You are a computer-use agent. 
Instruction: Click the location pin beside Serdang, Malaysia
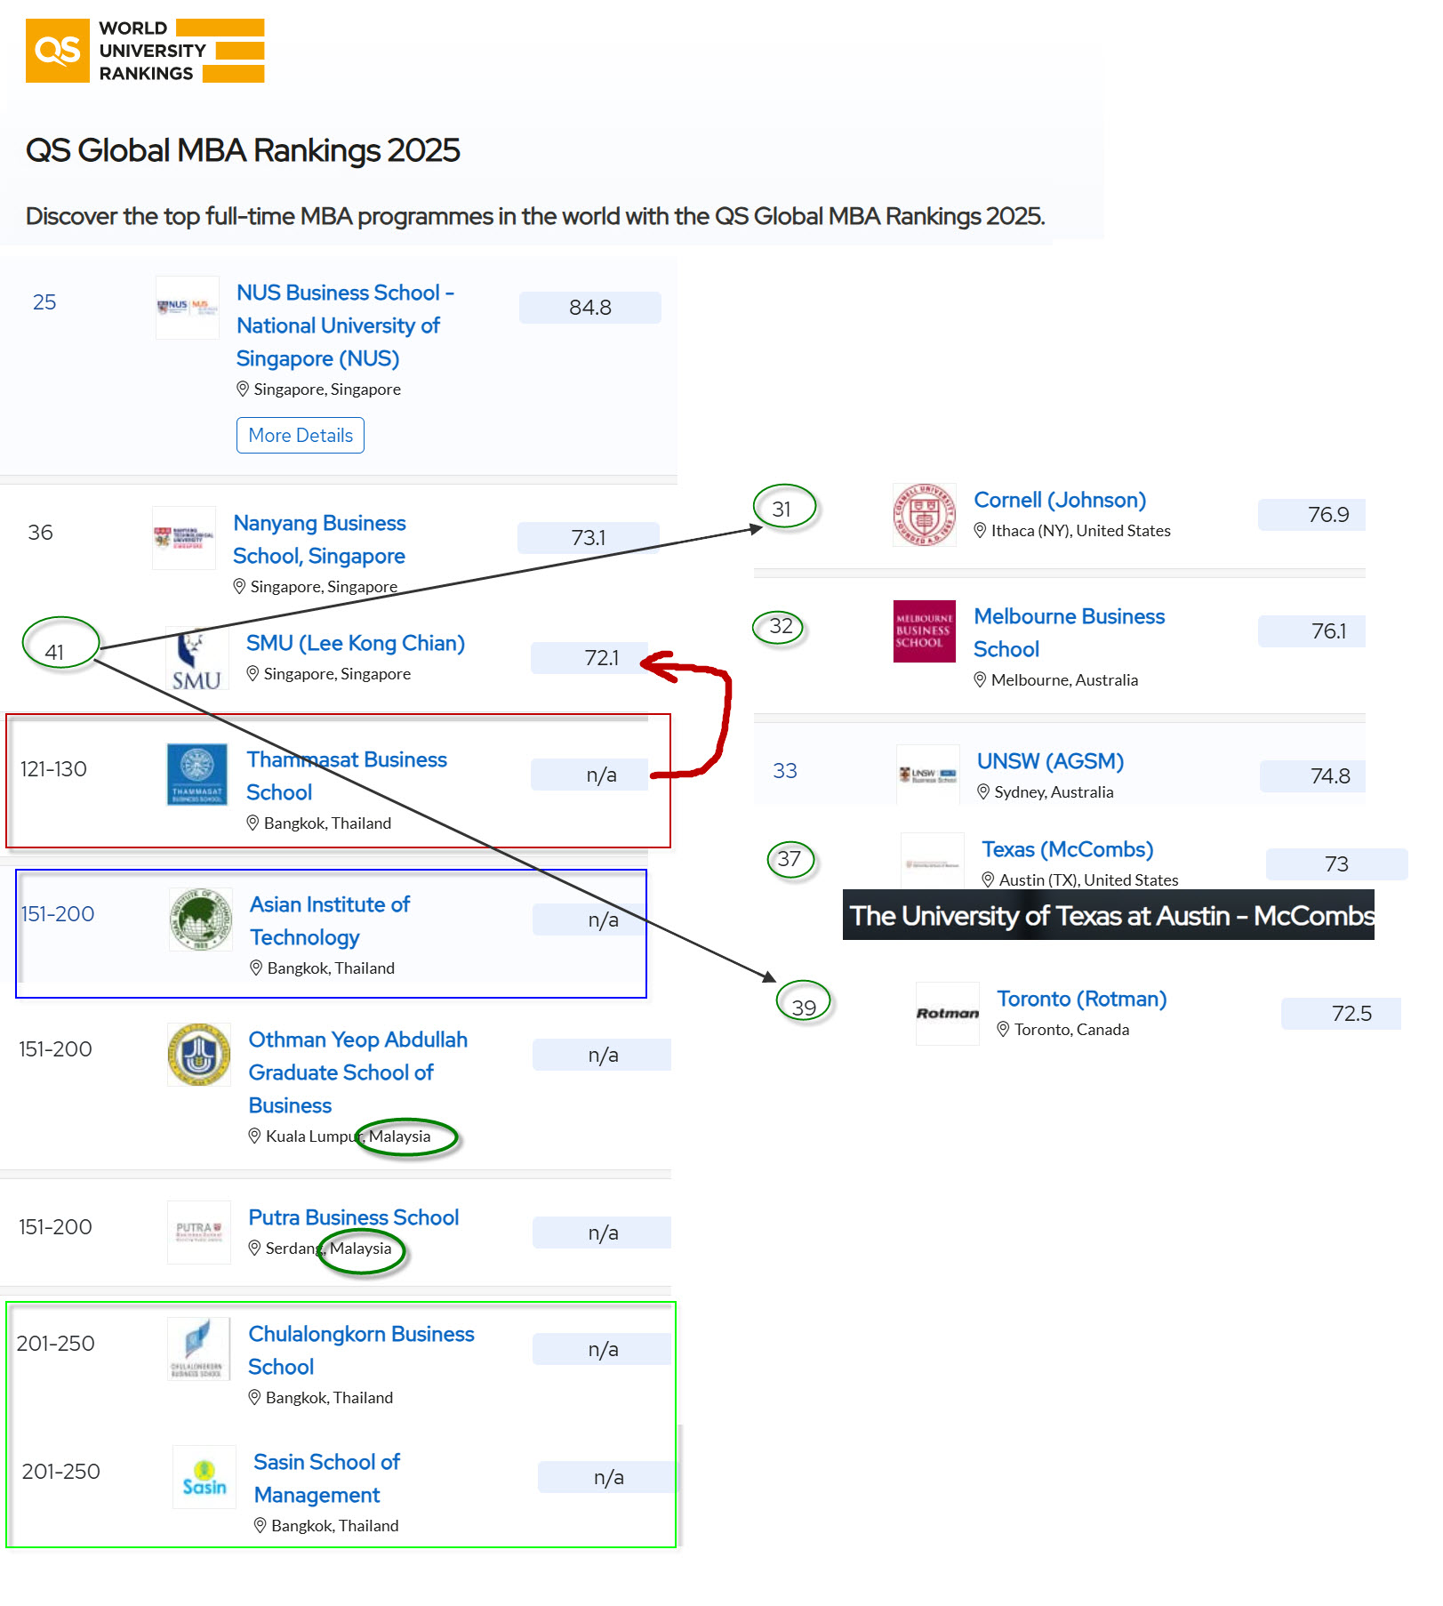point(254,1249)
